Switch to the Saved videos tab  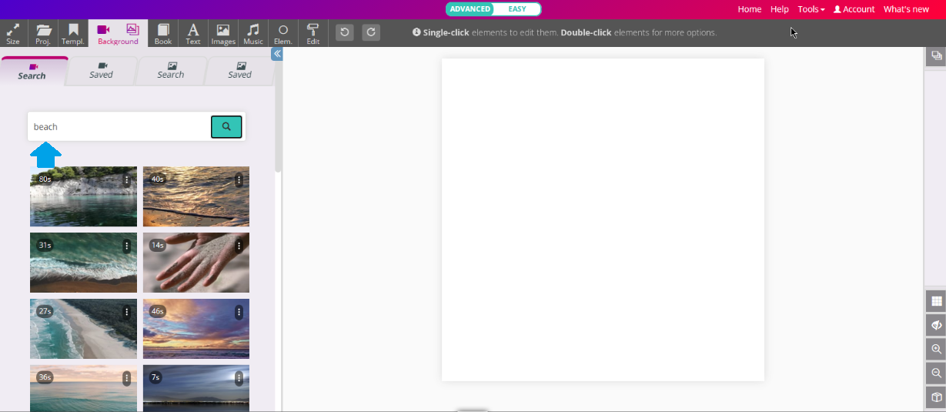[101, 71]
